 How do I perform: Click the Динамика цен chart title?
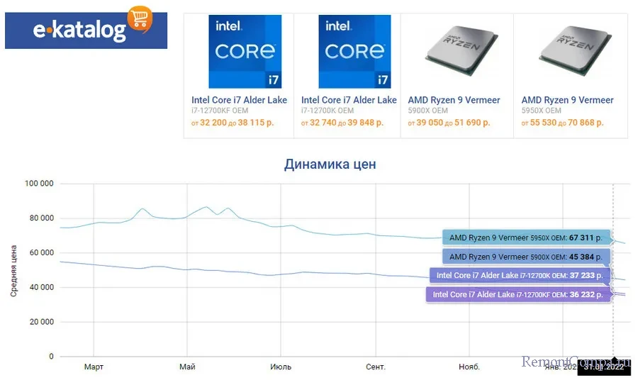[330, 164]
